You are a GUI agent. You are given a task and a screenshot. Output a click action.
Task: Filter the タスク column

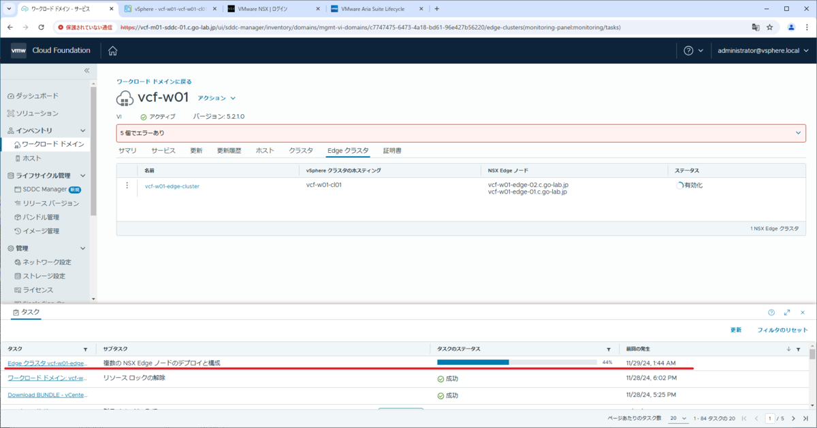tap(85, 349)
